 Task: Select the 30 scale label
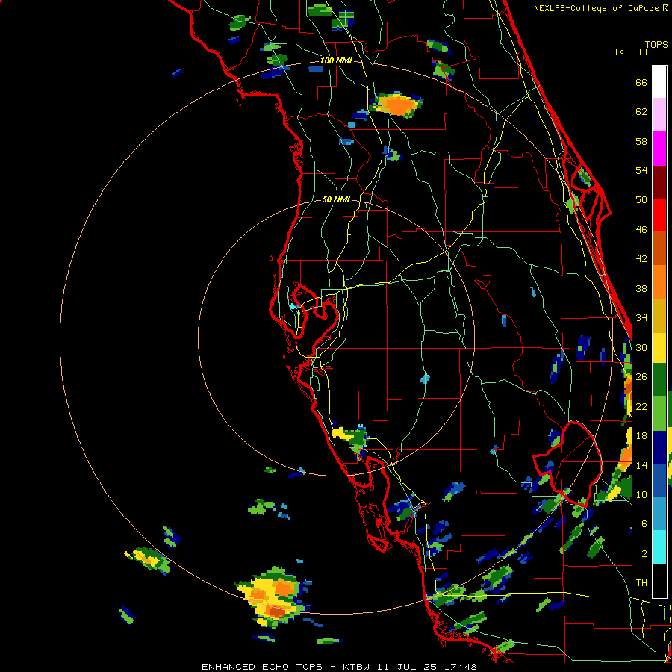(641, 347)
